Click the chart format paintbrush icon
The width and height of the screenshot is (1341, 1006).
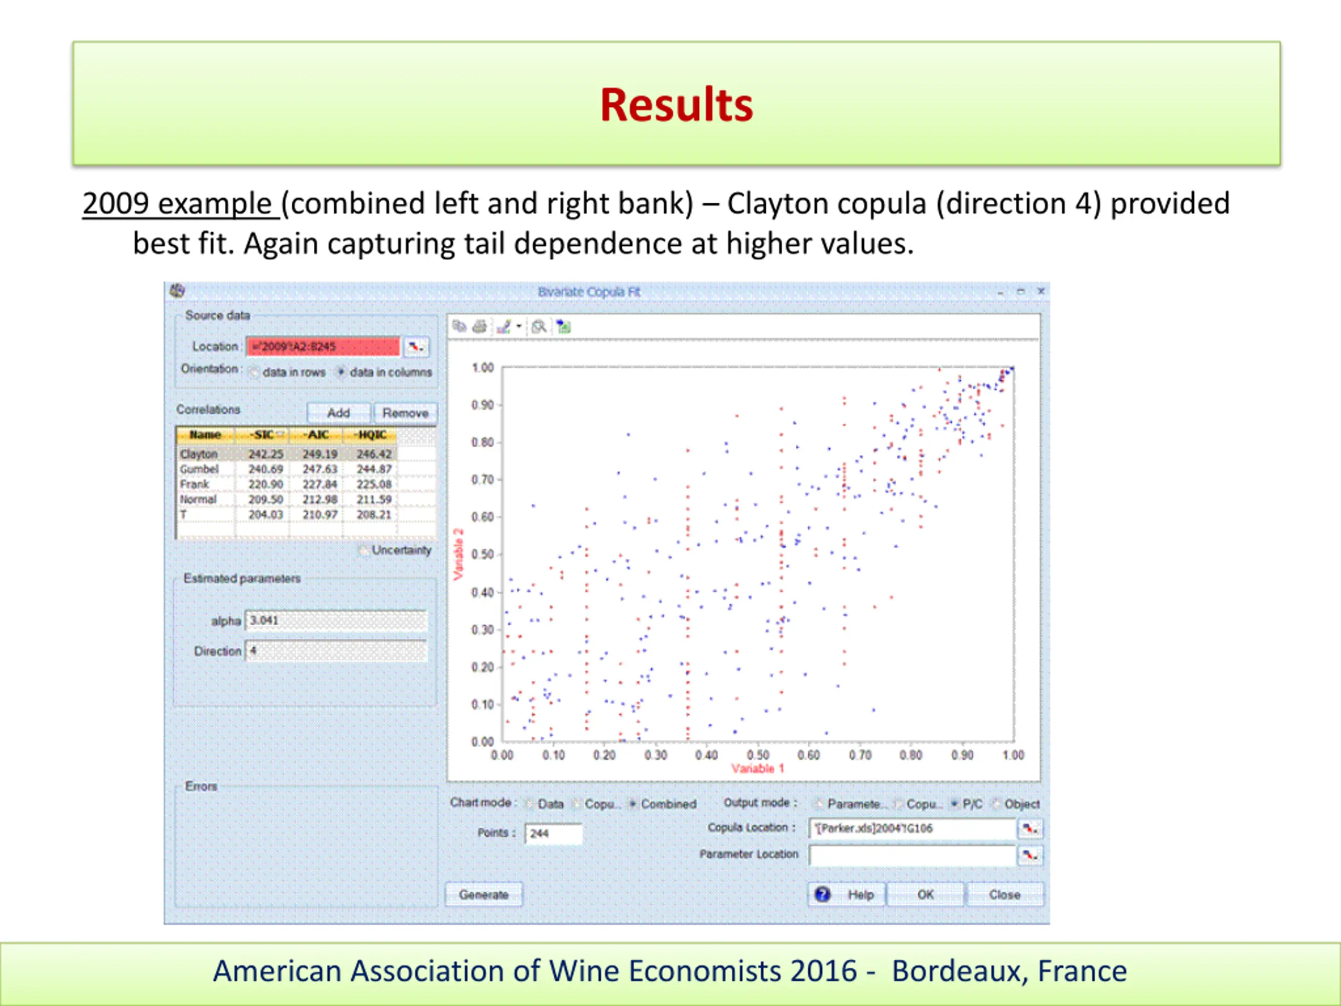504,327
